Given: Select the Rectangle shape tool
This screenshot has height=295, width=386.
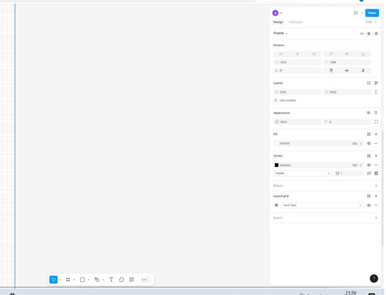Looking at the screenshot, I should click(83, 280).
